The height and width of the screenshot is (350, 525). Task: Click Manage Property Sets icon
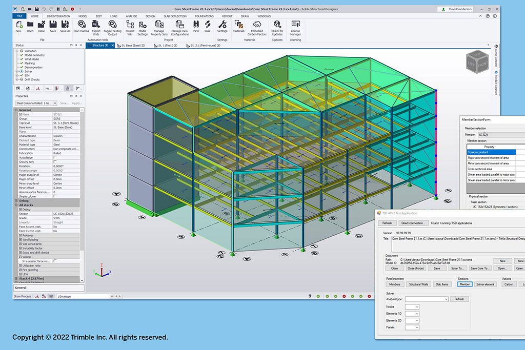(x=159, y=25)
